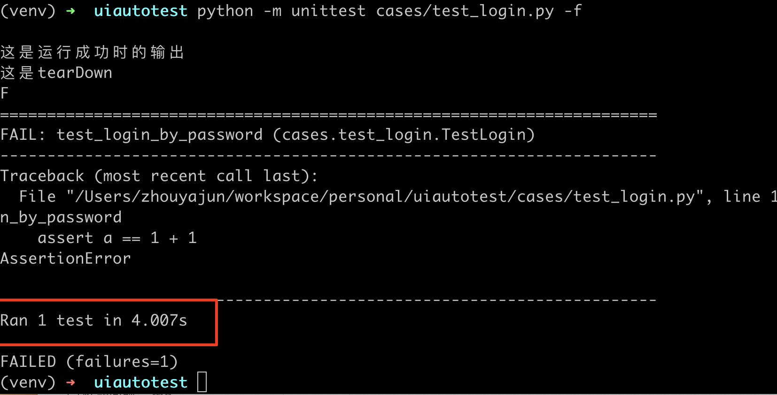Click the "assert a == 1 + 1" line
Screen dimensions: 777x395
point(117,238)
